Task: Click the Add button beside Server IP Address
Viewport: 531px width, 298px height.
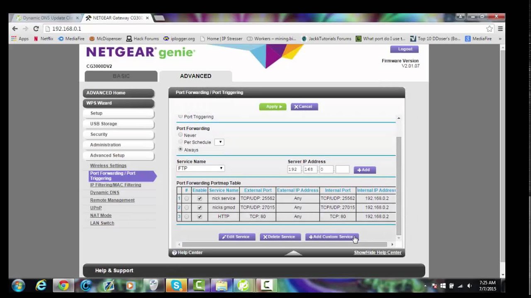Action: tap(365, 170)
